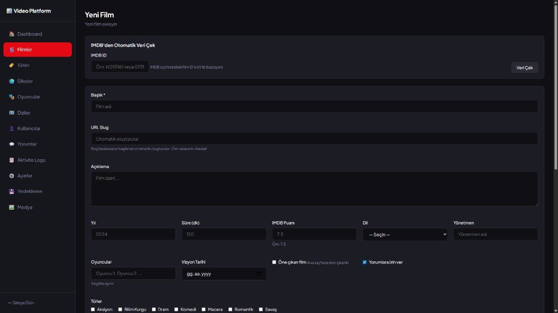
Task: Select the Türler sidebar icon
Action: pos(11,65)
